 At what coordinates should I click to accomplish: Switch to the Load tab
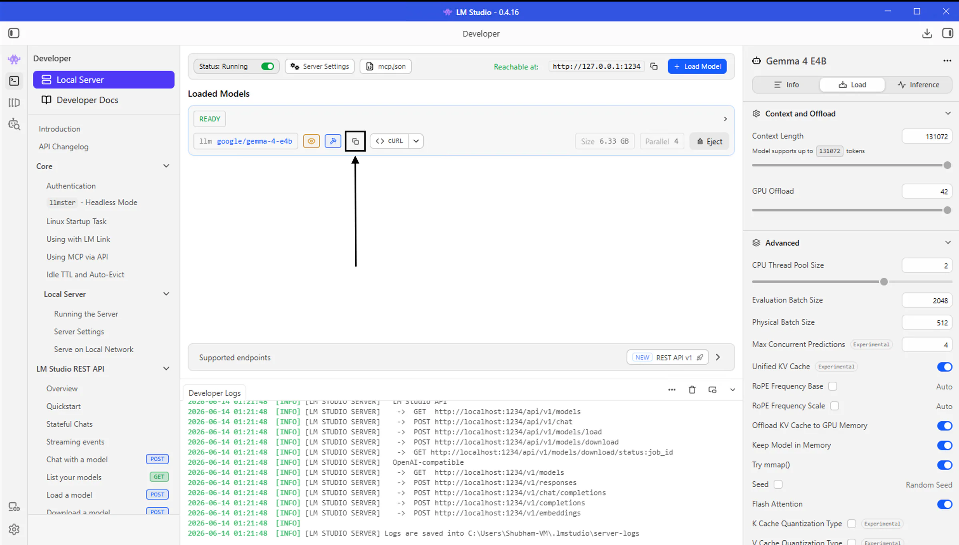tap(852, 85)
